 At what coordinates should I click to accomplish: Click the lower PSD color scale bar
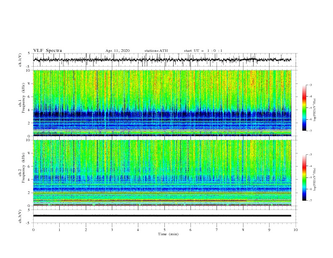tap(304, 177)
